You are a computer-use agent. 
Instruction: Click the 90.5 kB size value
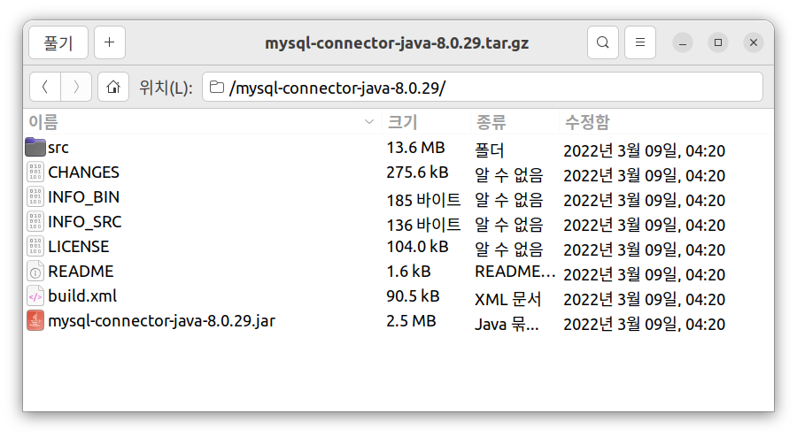(x=413, y=295)
